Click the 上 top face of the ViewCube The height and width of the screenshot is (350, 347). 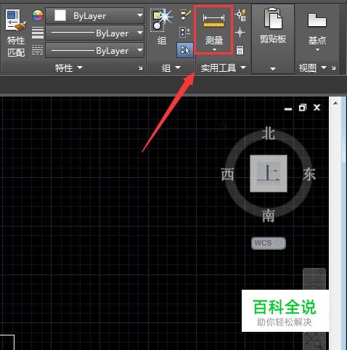click(x=269, y=174)
